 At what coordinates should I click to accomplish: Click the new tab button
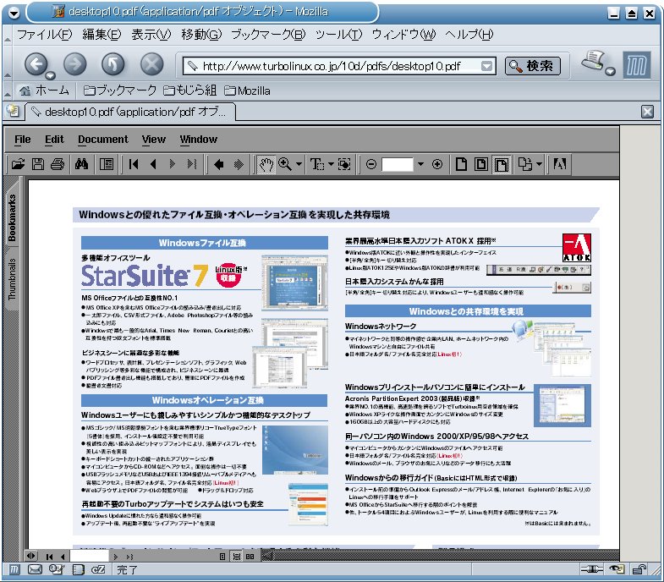(x=14, y=111)
